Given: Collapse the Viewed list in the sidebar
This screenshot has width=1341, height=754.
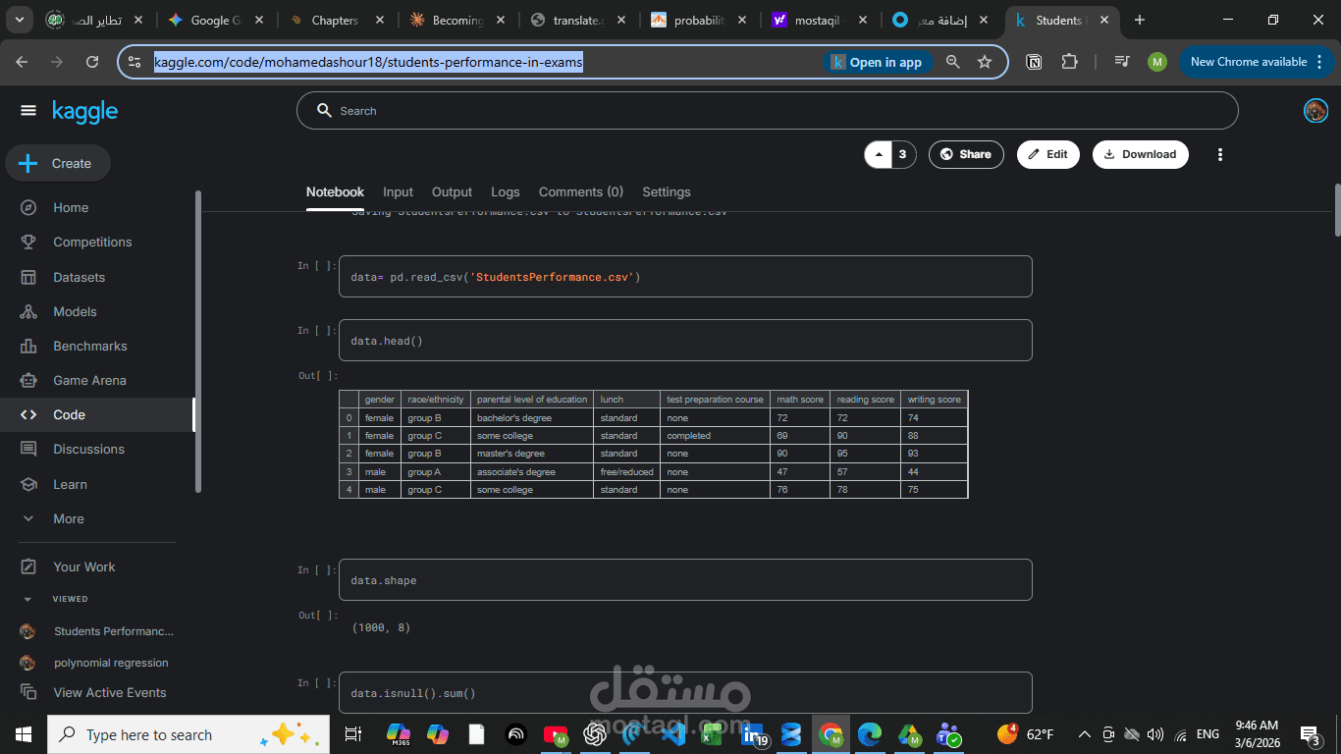Looking at the screenshot, I should coord(27,598).
